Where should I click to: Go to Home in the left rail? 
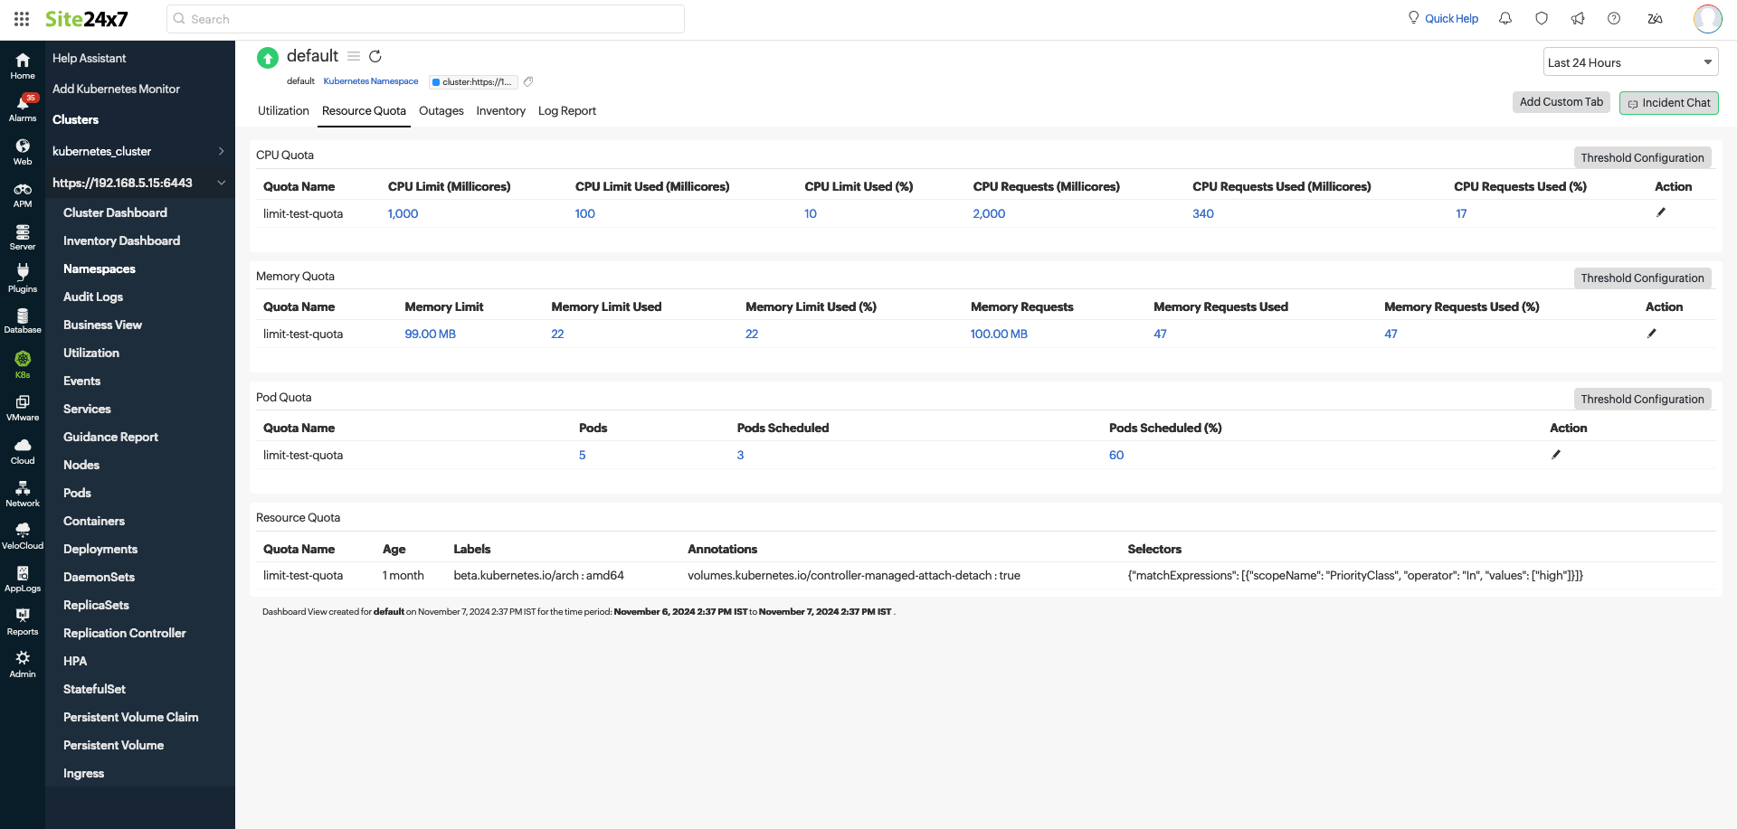click(x=23, y=66)
